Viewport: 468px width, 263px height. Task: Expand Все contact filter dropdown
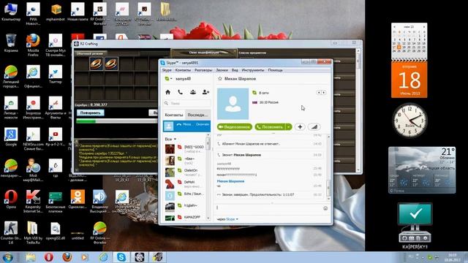[x=170, y=140]
